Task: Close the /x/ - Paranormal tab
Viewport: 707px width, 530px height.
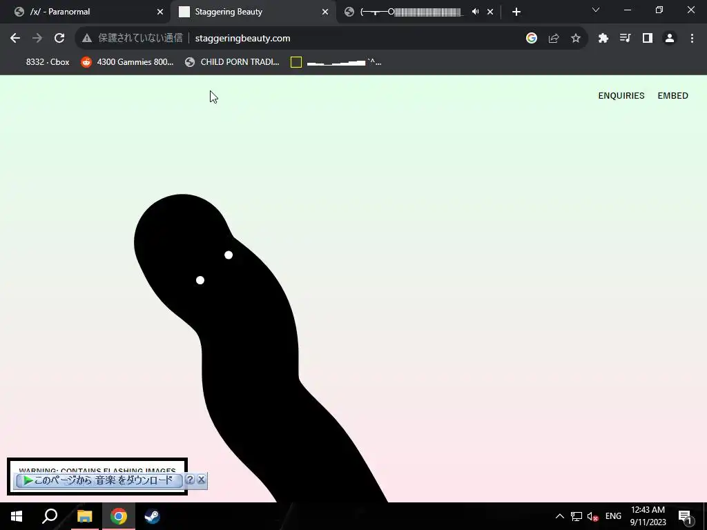Action: point(159,12)
